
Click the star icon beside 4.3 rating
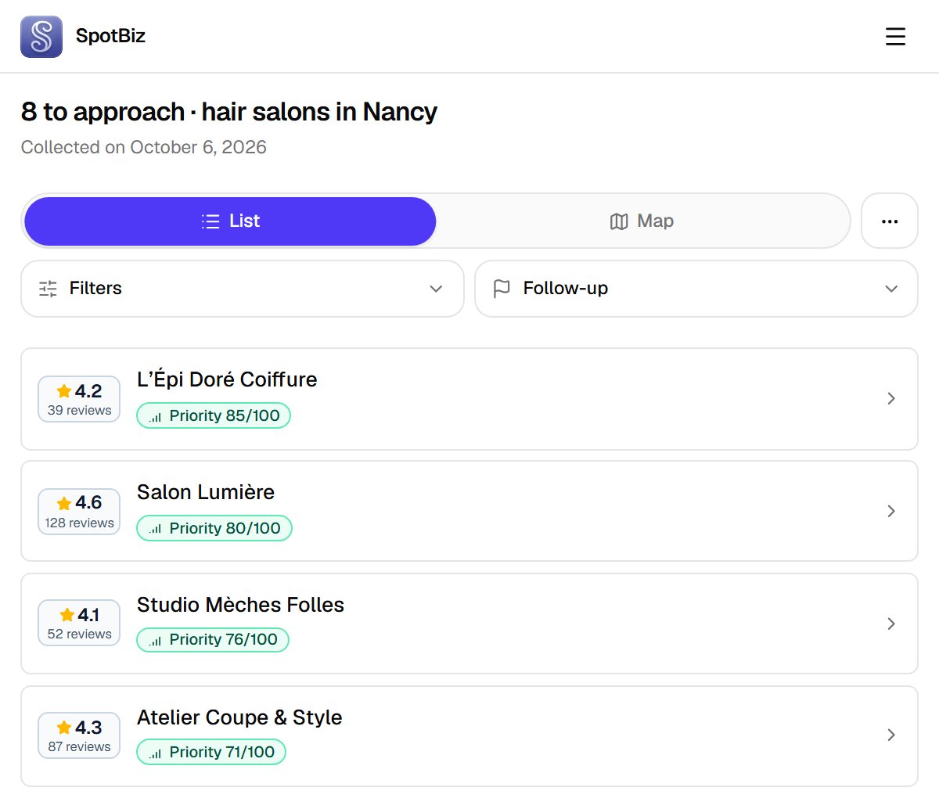click(x=64, y=728)
